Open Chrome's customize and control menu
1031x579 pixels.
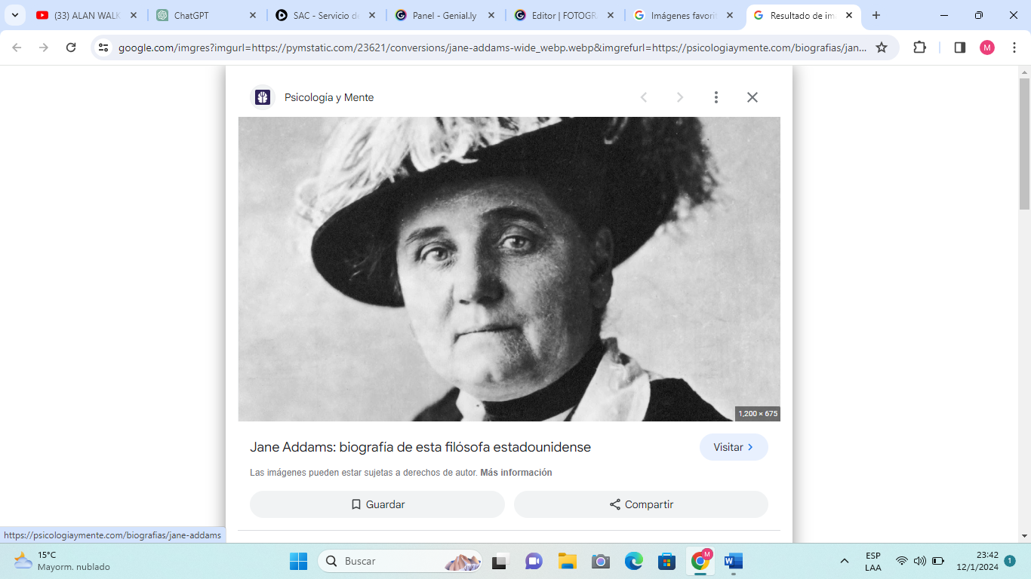(1014, 47)
